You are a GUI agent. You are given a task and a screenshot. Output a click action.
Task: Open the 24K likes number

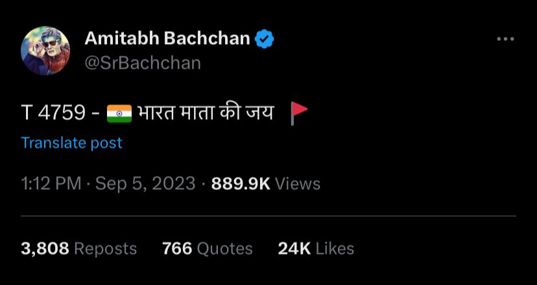tap(294, 249)
